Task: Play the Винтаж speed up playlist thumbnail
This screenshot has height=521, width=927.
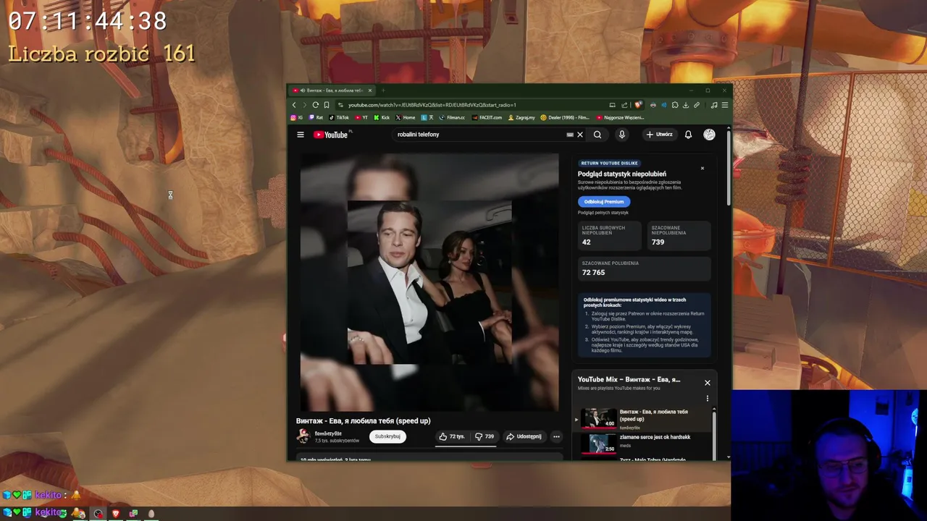Action: tap(599, 418)
